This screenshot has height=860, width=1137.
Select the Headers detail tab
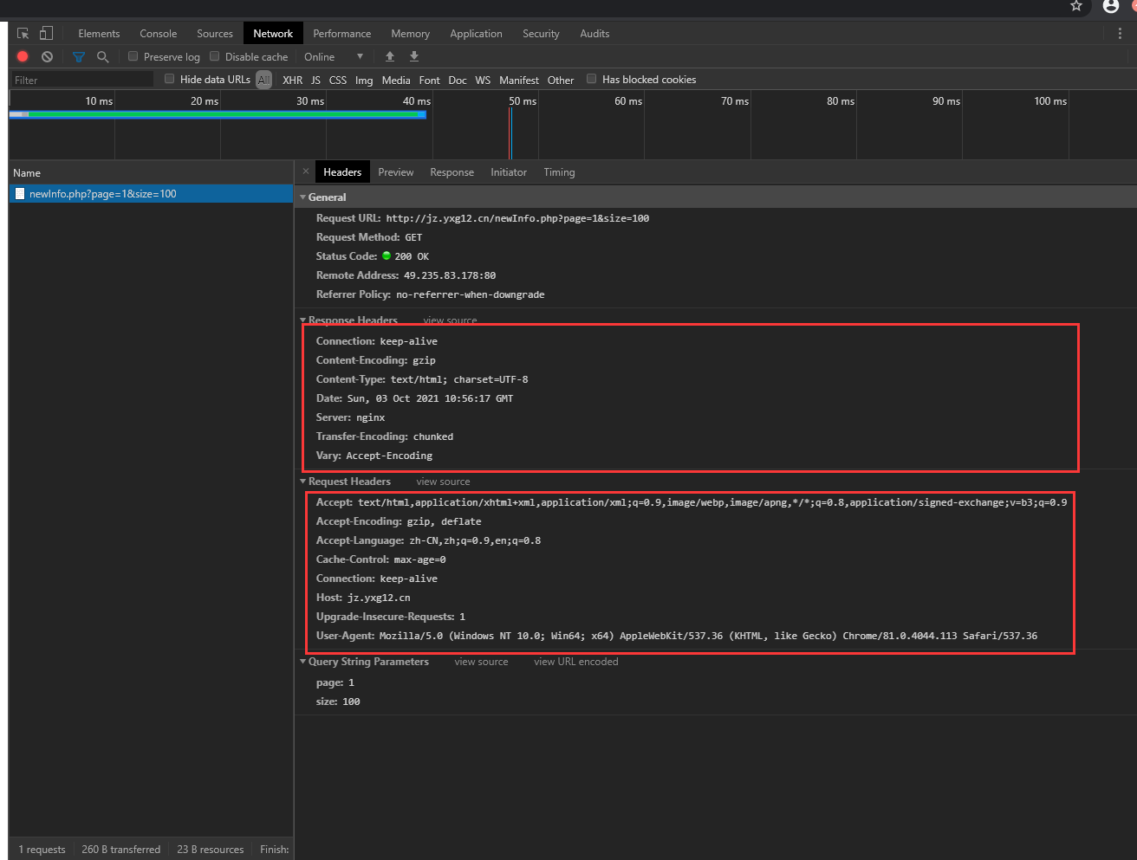pos(342,172)
